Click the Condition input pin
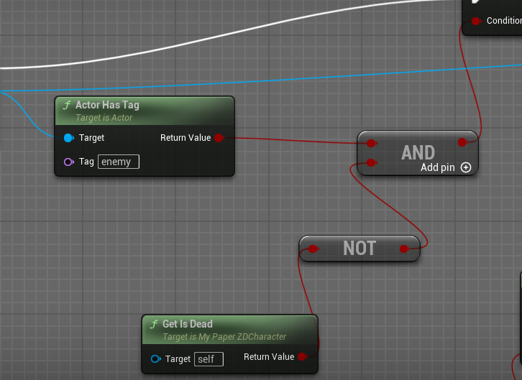The image size is (522, 380). tap(476, 21)
